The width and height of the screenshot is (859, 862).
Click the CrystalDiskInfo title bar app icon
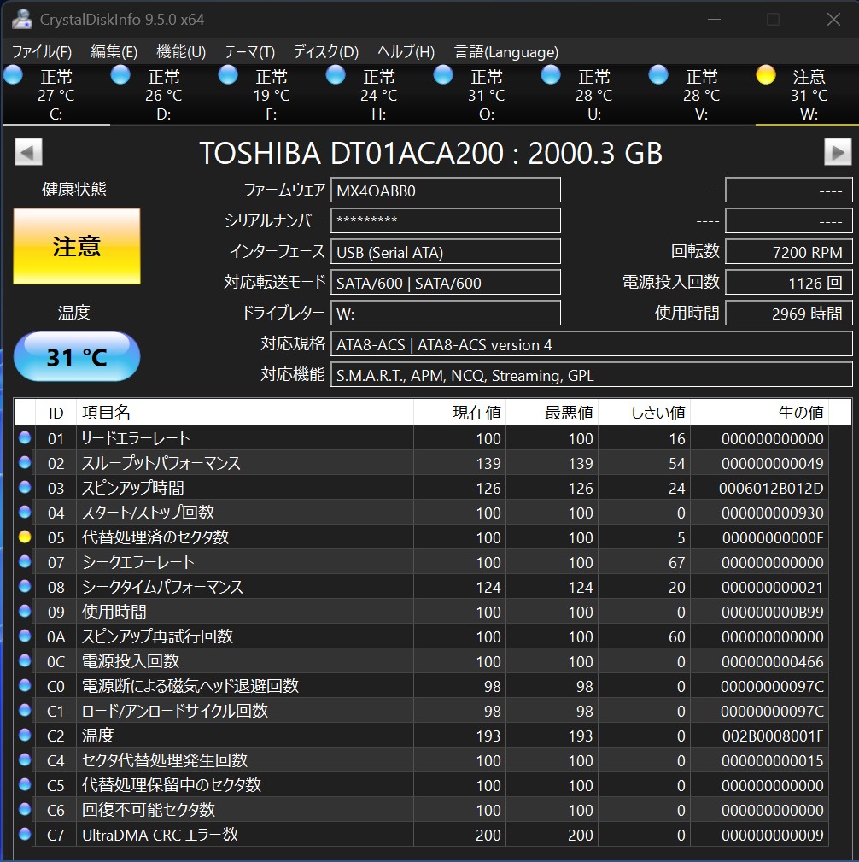click(x=21, y=19)
